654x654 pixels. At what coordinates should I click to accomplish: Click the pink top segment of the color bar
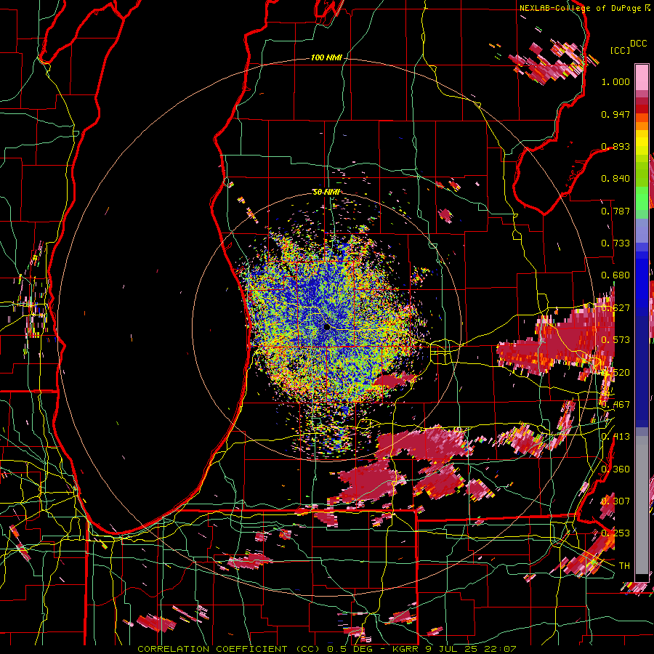coord(642,78)
